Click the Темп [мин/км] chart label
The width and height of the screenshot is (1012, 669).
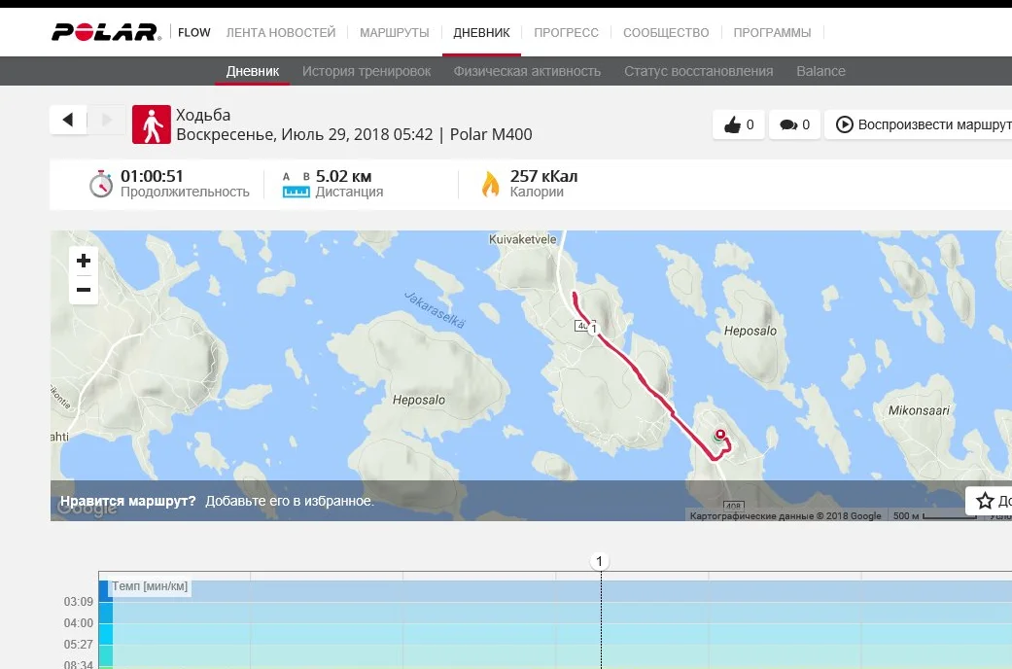(x=150, y=586)
